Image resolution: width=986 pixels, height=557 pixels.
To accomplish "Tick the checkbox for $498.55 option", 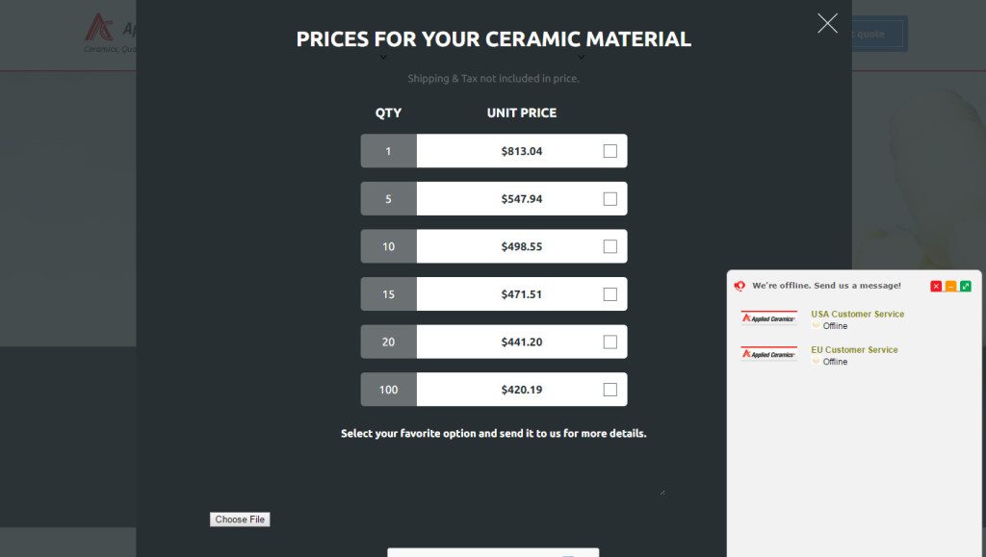I will [x=610, y=246].
